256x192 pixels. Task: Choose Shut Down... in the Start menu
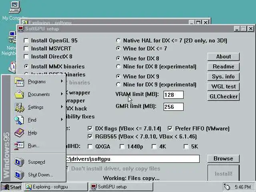(x=38, y=175)
